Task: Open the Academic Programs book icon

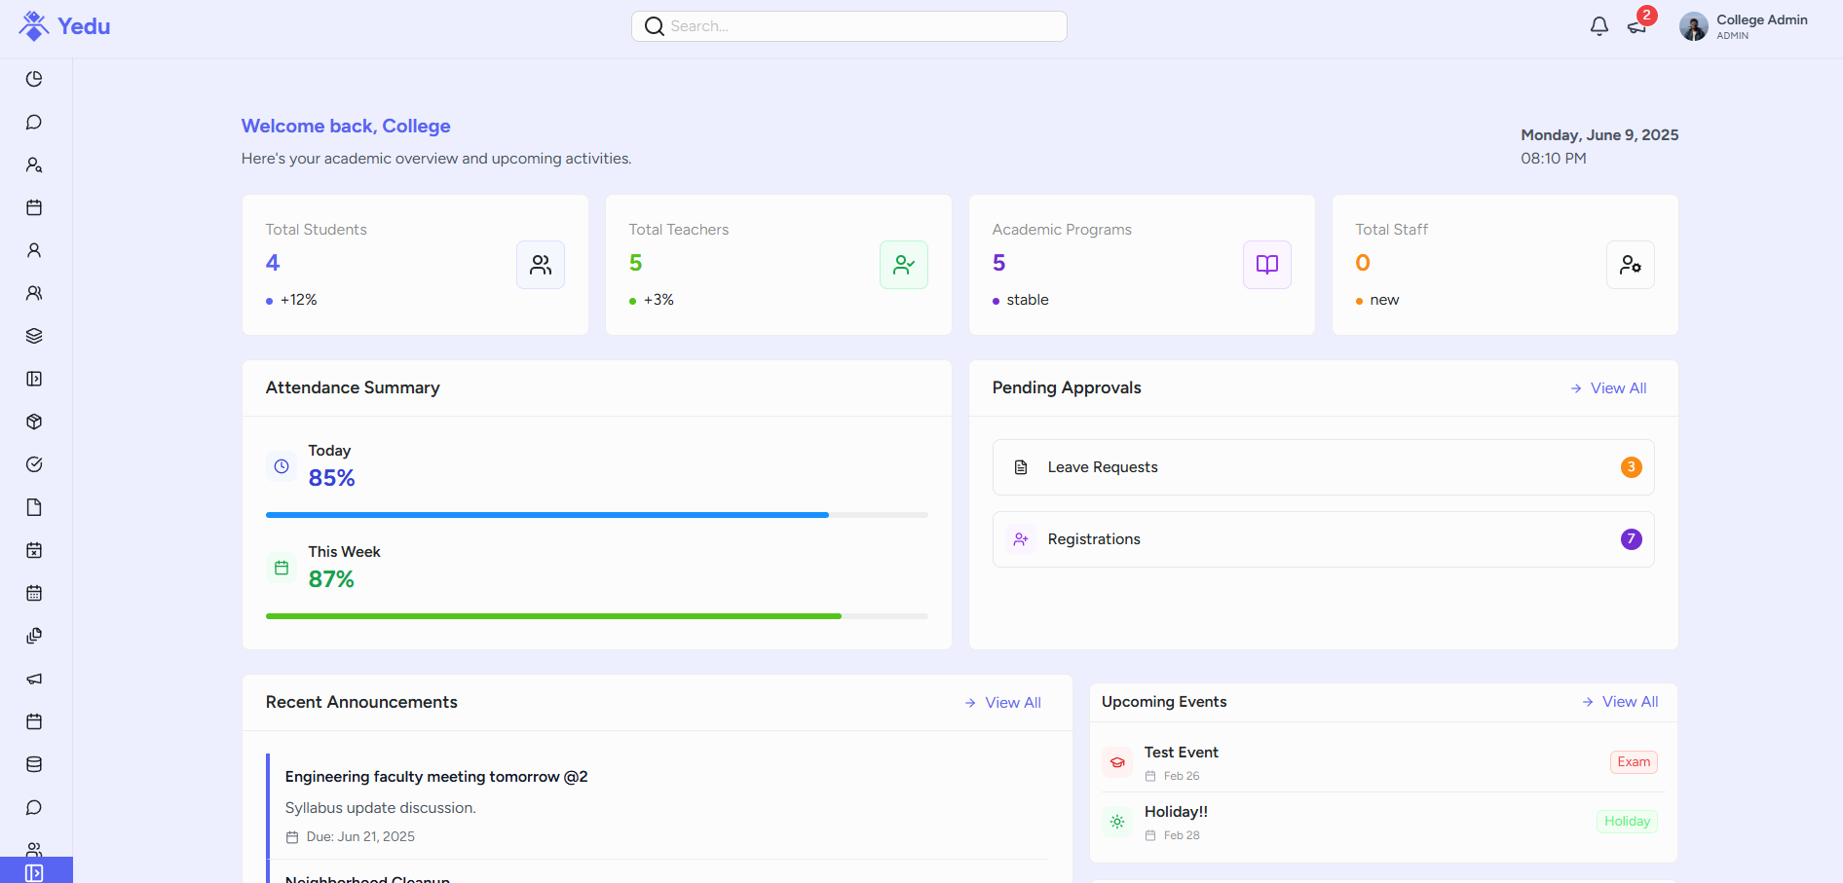Action: (x=1266, y=264)
